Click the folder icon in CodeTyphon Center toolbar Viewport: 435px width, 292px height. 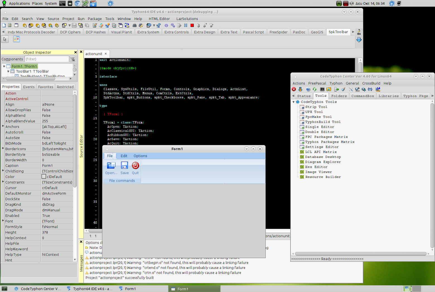[x=329, y=89]
